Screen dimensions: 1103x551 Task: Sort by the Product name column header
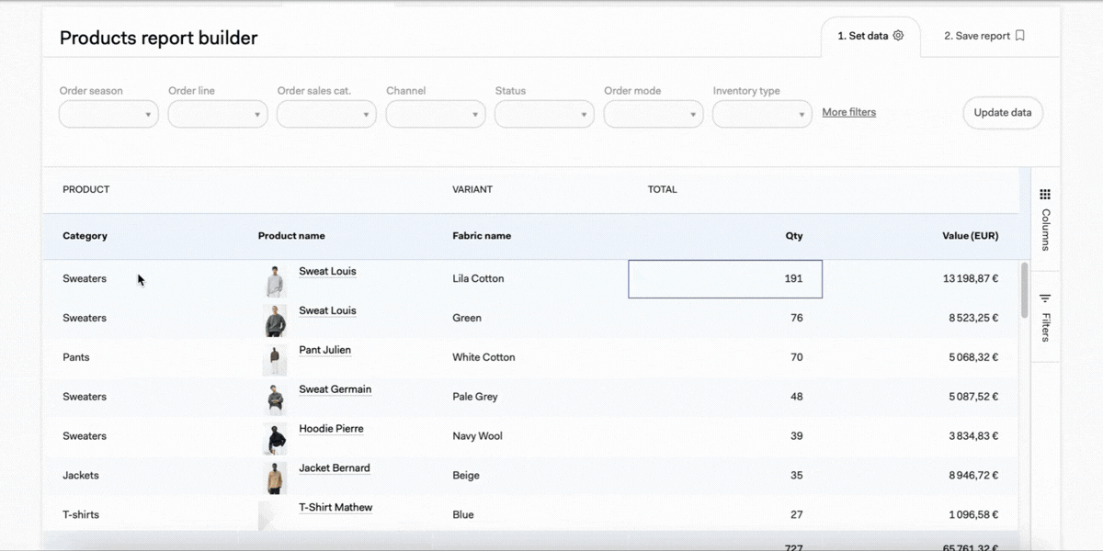(291, 236)
